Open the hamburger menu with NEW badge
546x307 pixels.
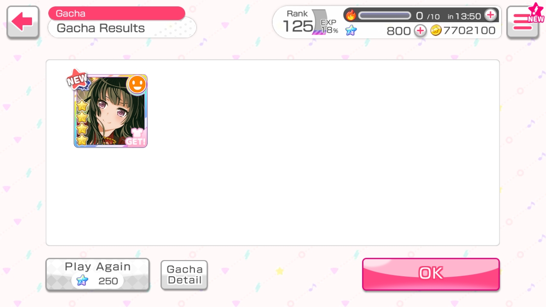coord(523,21)
